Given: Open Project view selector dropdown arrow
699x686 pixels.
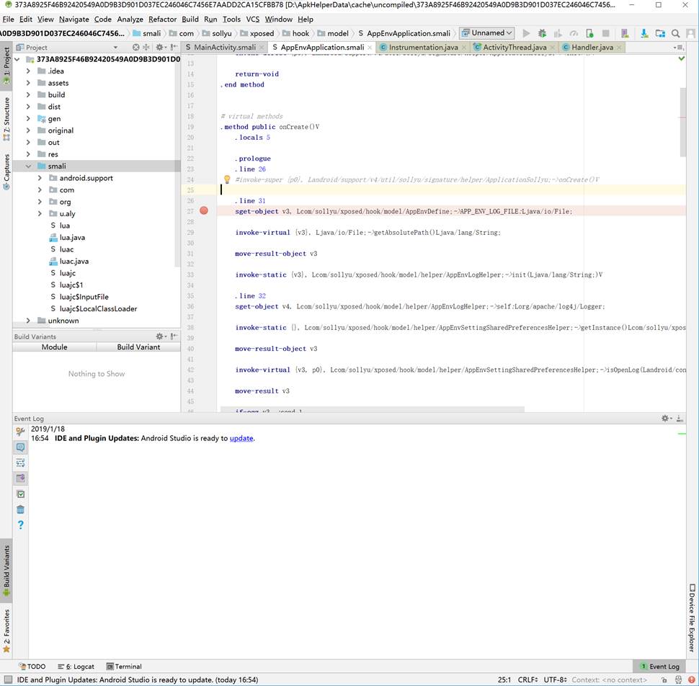Looking at the screenshot, I should (x=115, y=48).
